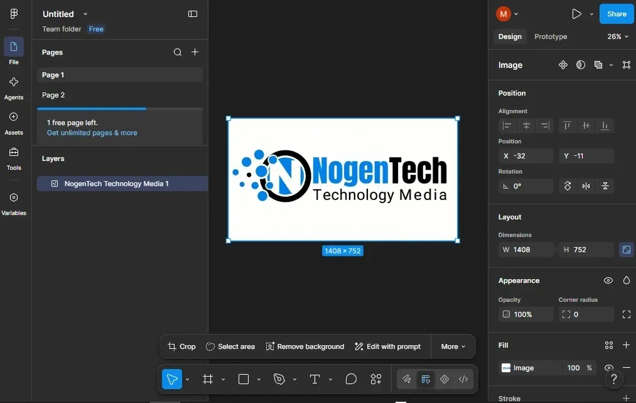Select the Pen tool in toolbar
Viewport: 636px width, 403px height.
click(279, 379)
